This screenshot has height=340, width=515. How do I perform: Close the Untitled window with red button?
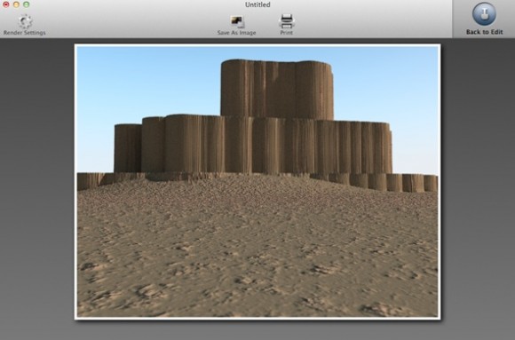(x=6, y=4)
